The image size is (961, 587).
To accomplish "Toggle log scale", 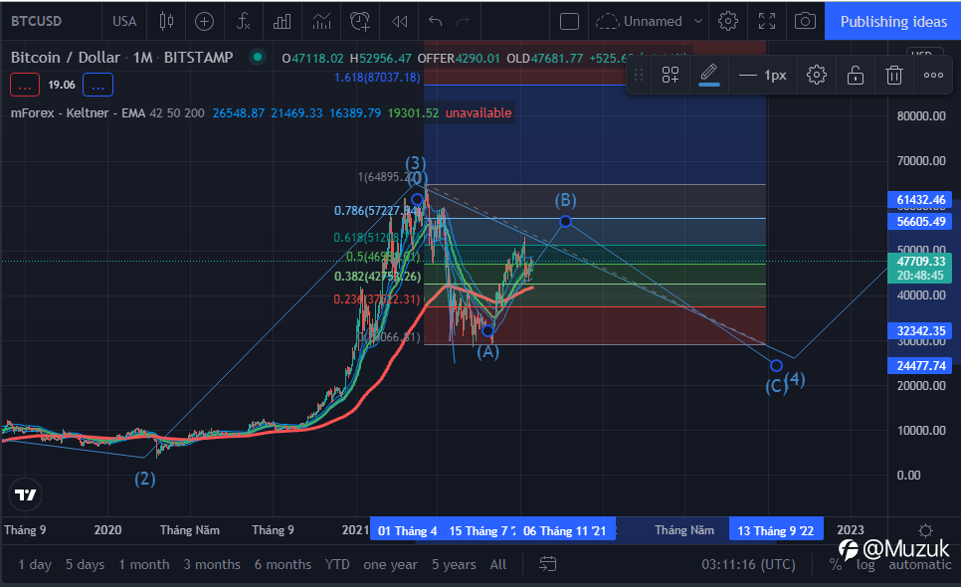I will [x=865, y=564].
